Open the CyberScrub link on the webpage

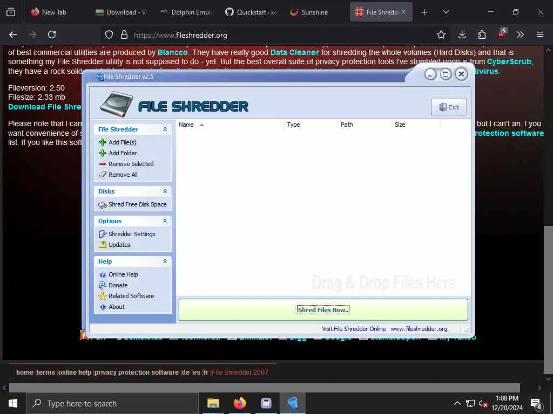click(x=509, y=61)
